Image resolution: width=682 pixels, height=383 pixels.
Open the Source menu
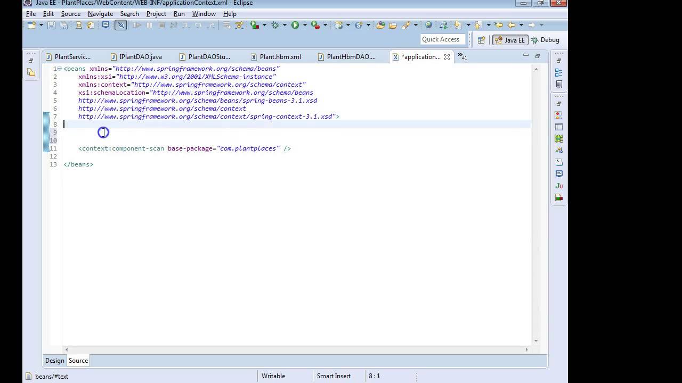tap(71, 14)
